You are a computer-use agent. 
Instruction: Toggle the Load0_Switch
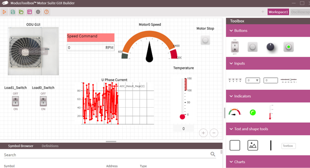tap(43, 101)
